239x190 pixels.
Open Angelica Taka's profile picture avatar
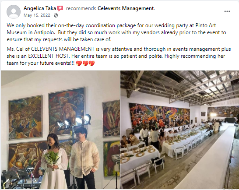coord(14,12)
